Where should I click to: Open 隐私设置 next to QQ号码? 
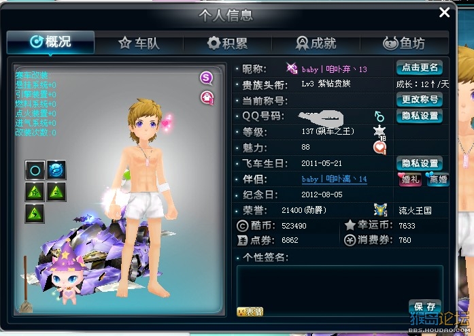tap(420, 116)
